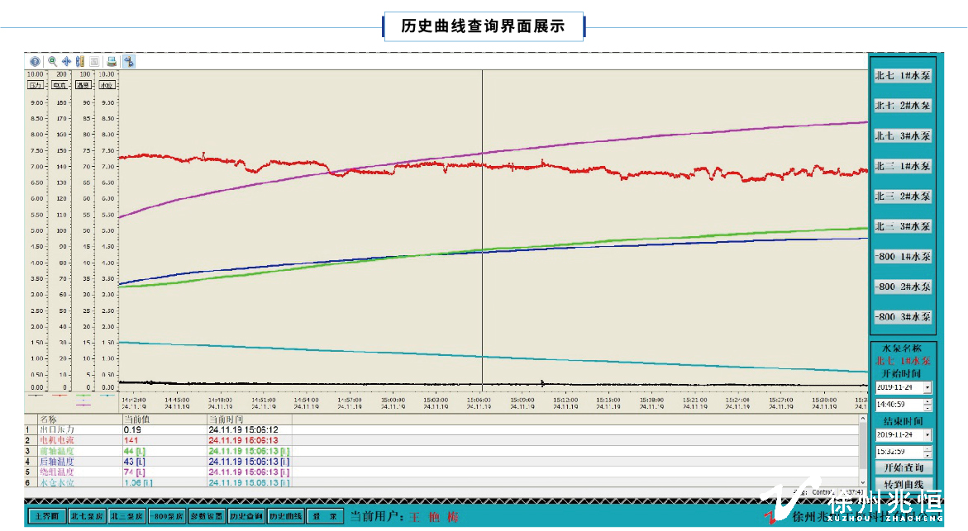Click the 电流 axis label box

[60, 85]
